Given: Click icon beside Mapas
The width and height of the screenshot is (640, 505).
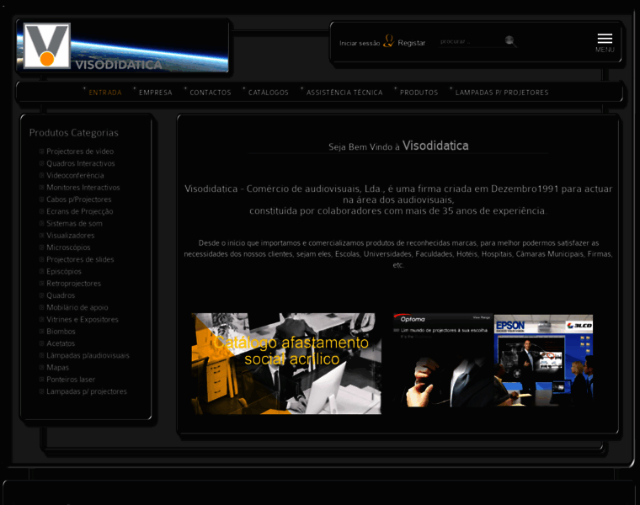Looking at the screenshot, I should pyautogui.click(x=41, y=368).
